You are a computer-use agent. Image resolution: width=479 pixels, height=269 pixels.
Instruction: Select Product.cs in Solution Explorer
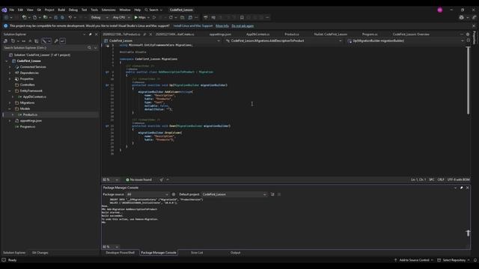tap(30, 114)
